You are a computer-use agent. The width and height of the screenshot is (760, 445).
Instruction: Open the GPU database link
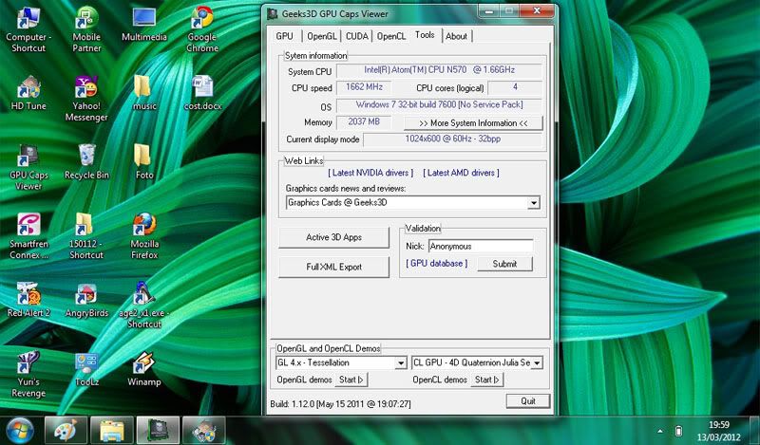(x=437, y=264)
